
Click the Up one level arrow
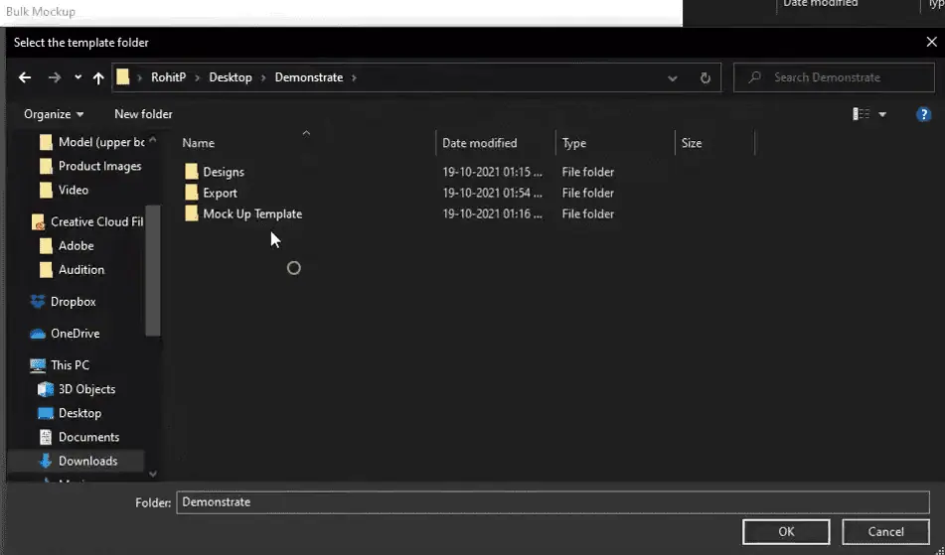tap(98, 77)
